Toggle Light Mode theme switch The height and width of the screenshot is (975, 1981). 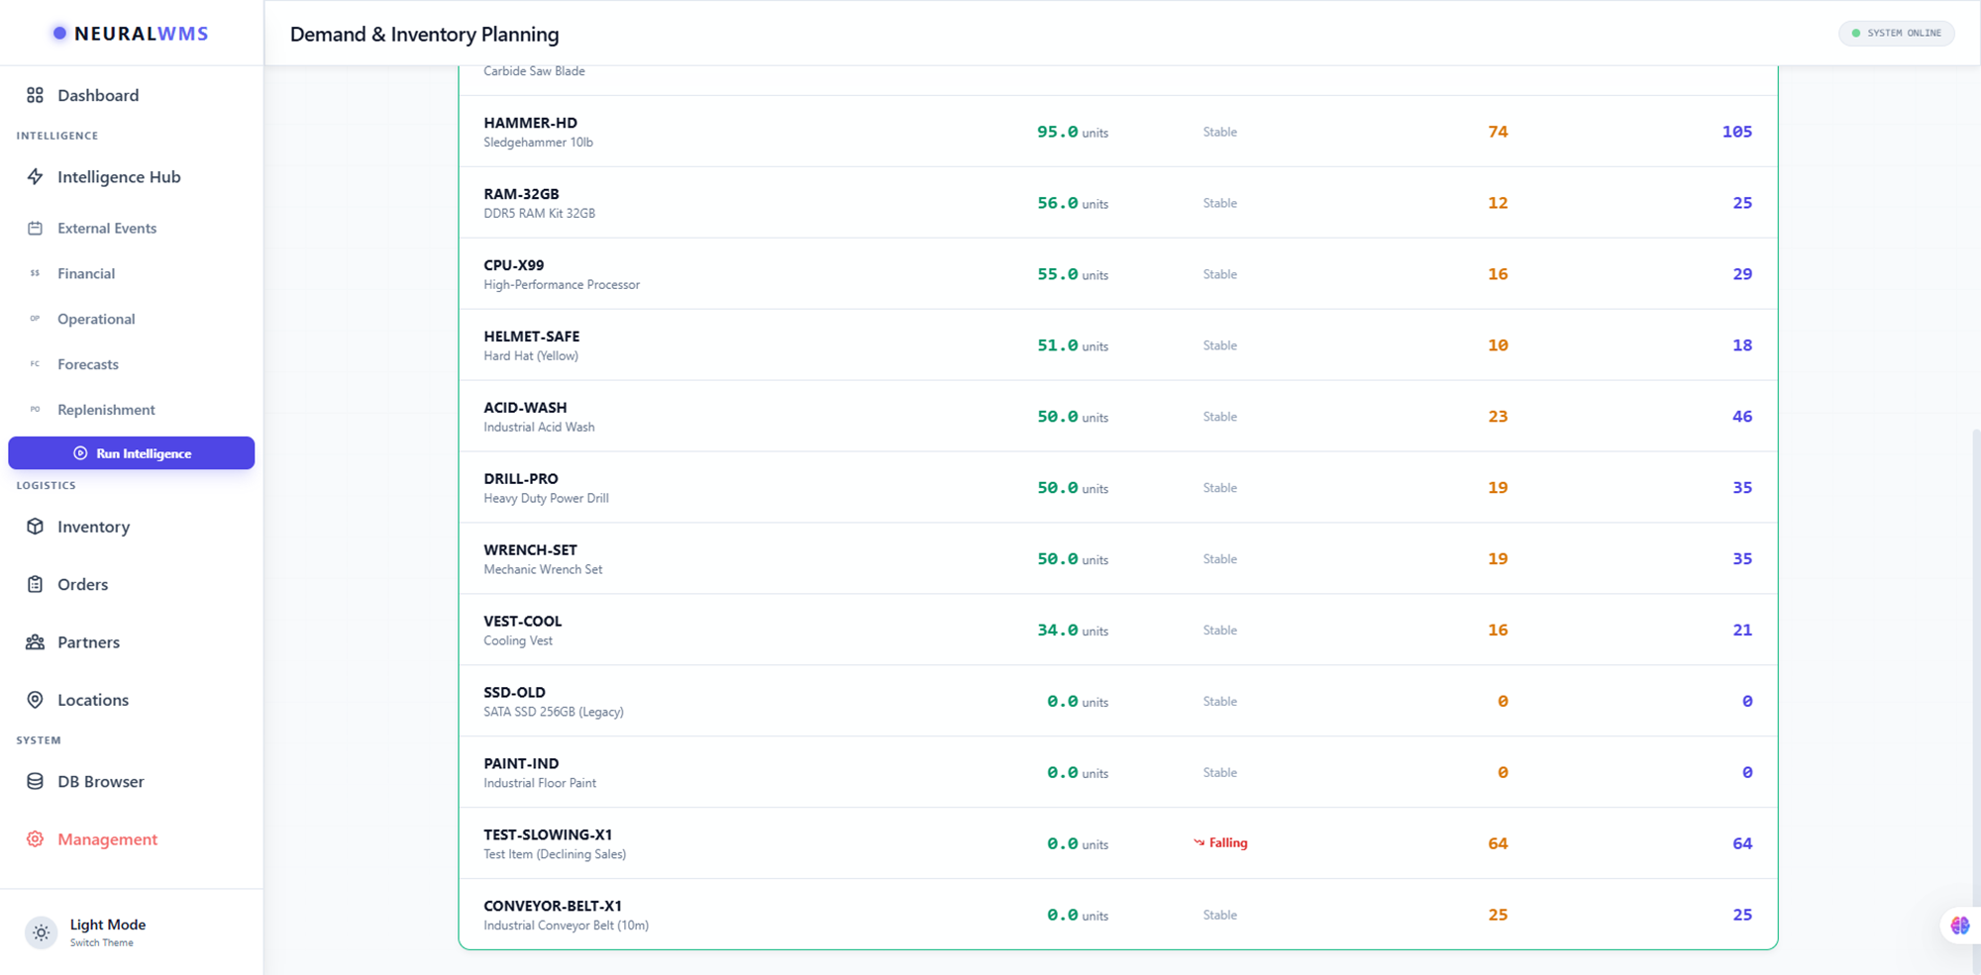point(42,932)
